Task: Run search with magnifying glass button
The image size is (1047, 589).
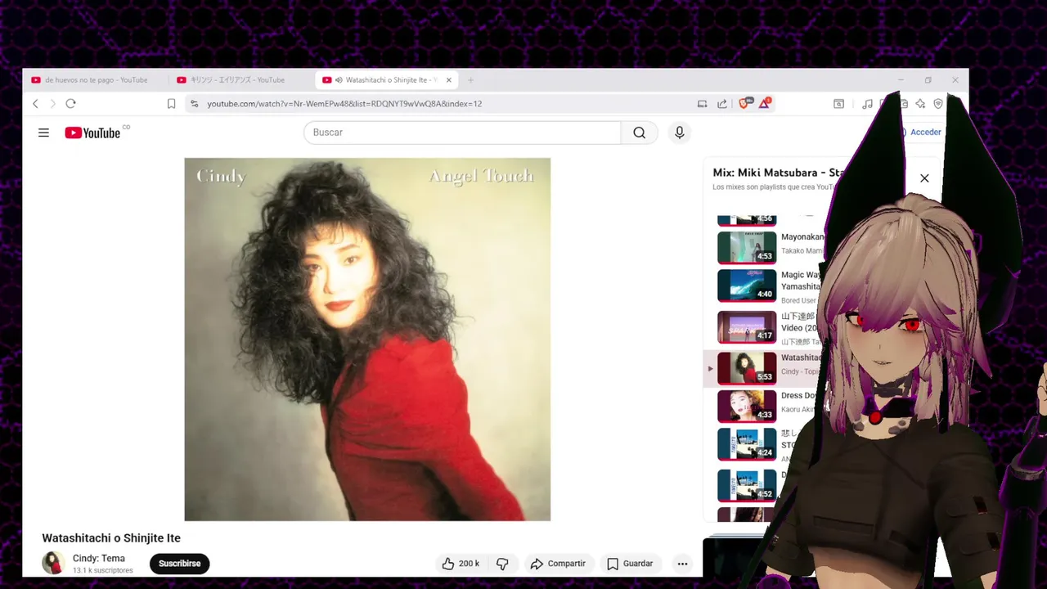Action: coord(640,133)
